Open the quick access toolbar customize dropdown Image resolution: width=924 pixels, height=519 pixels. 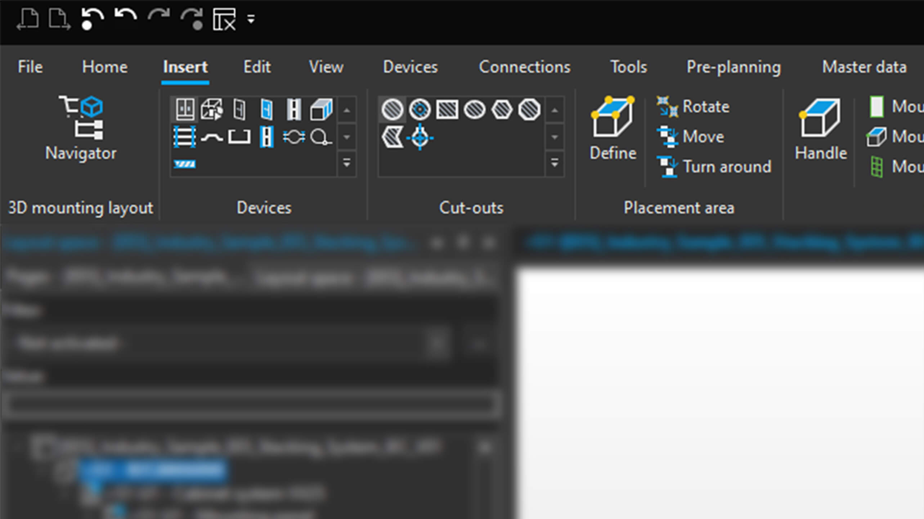(251, 19)
